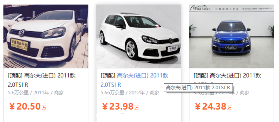279x122 pixels.
Task: Click the VW emblem on the first car
Action: (x=22, y=33)
